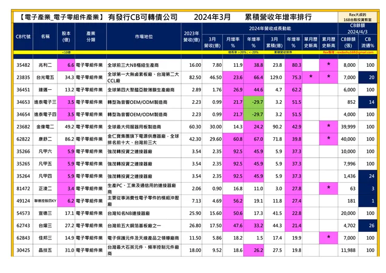The width and height of the screenshot is (386, 273).
Task: Click the 'Rex大叔的168台股投資教室' label
Action: click(x=357, y=17)
